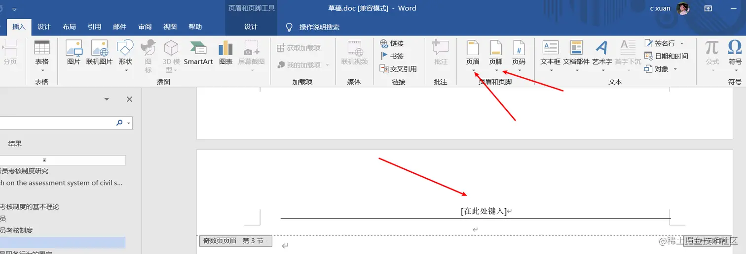Insert a 交叉引用 (Cross-reference)
The height and width of the screenshot is (254, 746).
(x=398, y=69)
